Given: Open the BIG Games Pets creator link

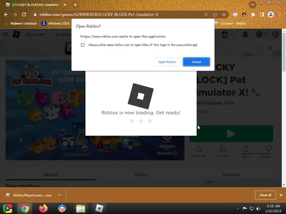Looking at the screenshot, I should (x=215, y=103).
